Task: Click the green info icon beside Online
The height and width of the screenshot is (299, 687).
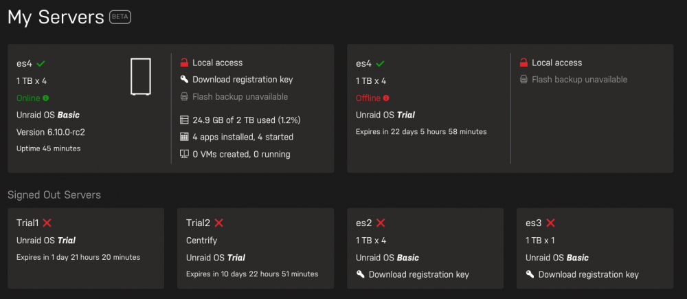Action: point(46,98)
